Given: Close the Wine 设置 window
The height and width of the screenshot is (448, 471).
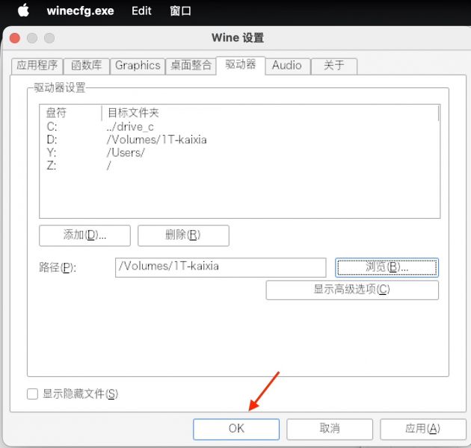Looking at the screenshot, I should coord(15,38).
